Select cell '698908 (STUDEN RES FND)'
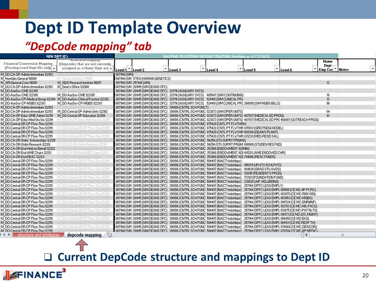This screenshot has height=282, width=376. [x=263, y=145]
